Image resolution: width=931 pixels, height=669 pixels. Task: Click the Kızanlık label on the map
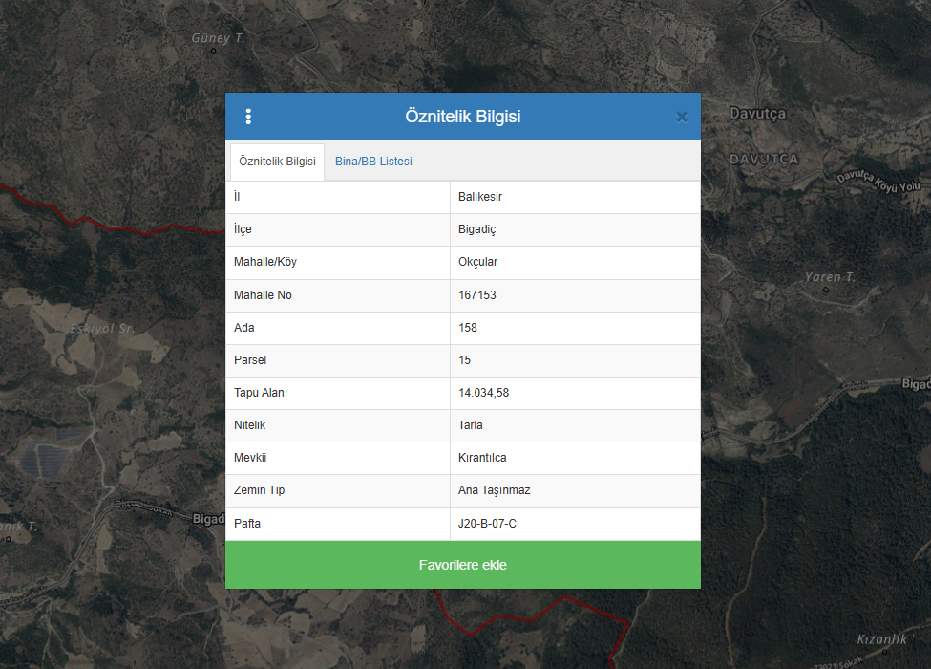(881, 639)
